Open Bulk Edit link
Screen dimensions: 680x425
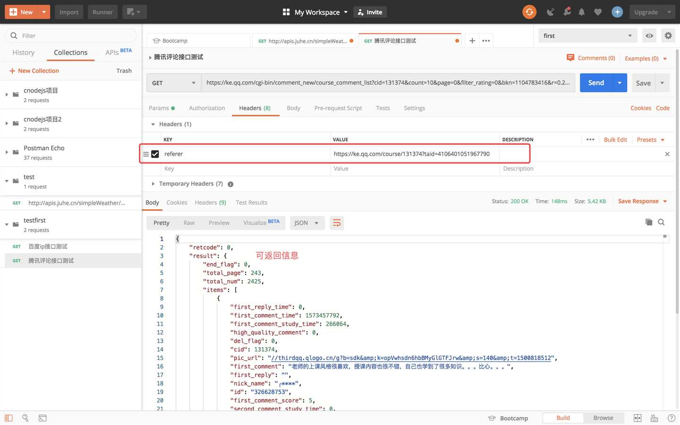(x=615, y=140)
